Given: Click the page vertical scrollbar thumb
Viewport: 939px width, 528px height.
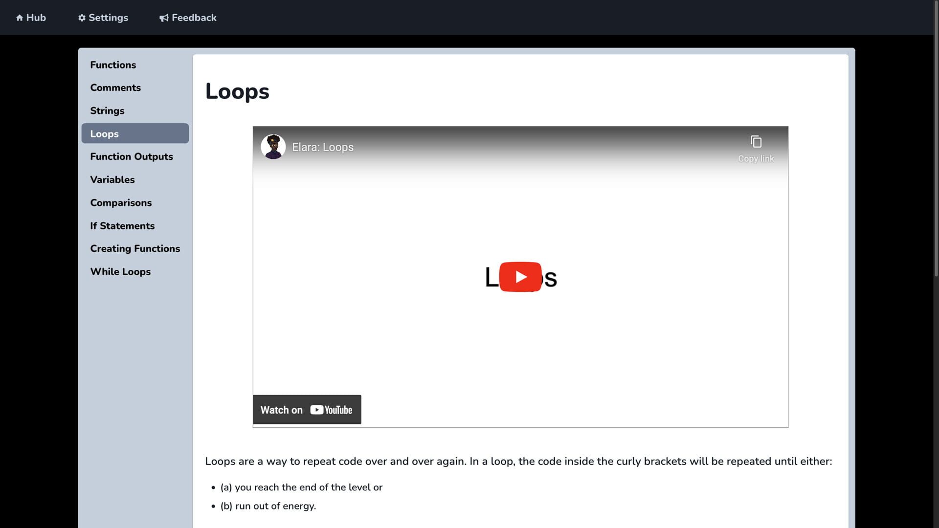Looking at the screenshot, I should point(936,139).
